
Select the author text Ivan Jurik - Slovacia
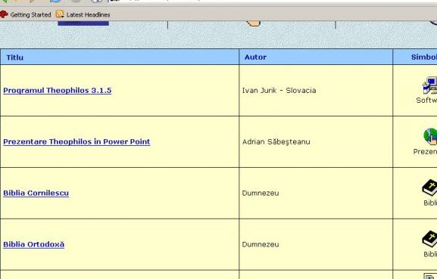pyautogui.click(x=279, y=91)
